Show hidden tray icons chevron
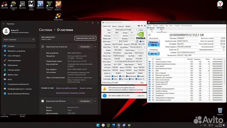 (x=201, y=125)
